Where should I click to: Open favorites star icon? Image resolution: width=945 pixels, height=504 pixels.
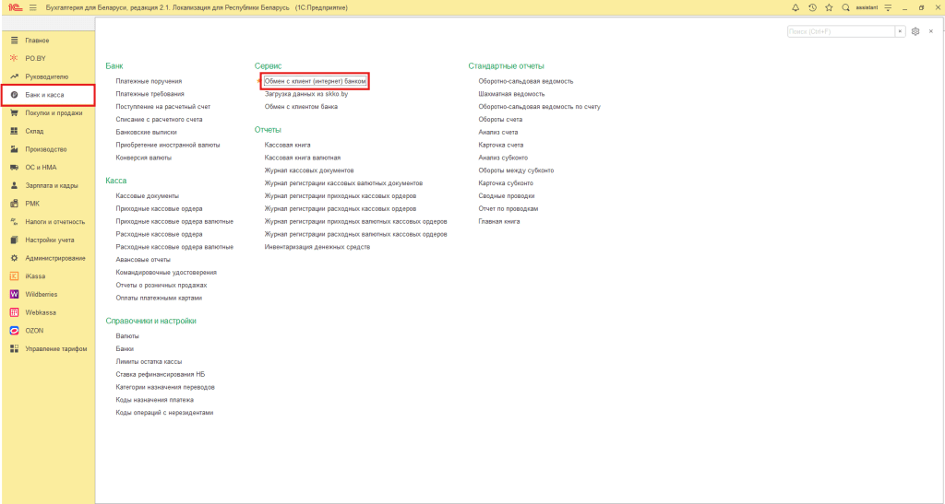829,7
